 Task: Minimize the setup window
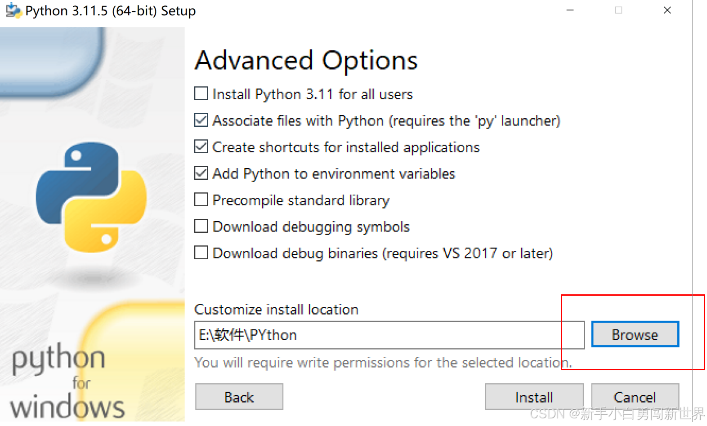pos(570,10)
